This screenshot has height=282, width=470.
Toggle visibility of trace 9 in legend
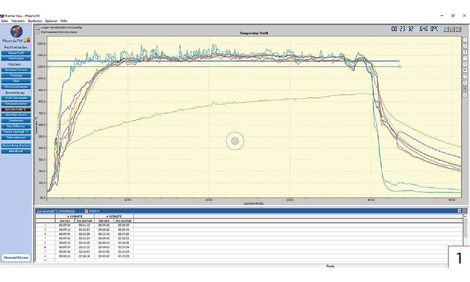click(x=465, y=88)
